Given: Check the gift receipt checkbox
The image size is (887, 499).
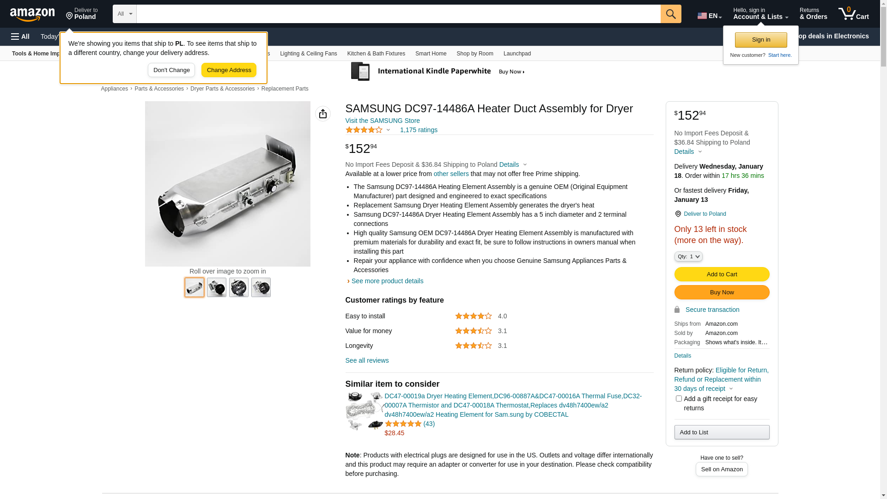Looking at the screenshot, I should coord(678,399).
